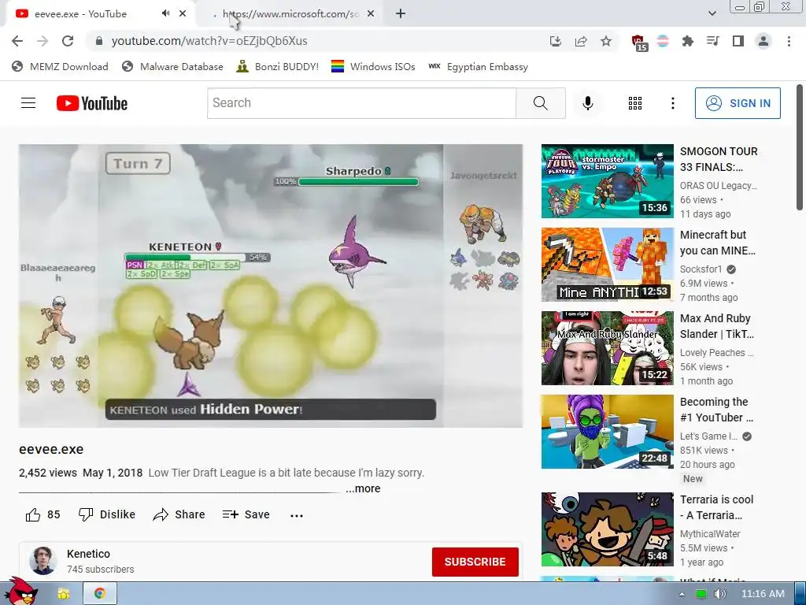Close the microsoft.com tab
Viewport: 806px width, 605px height.
(371, 14)
